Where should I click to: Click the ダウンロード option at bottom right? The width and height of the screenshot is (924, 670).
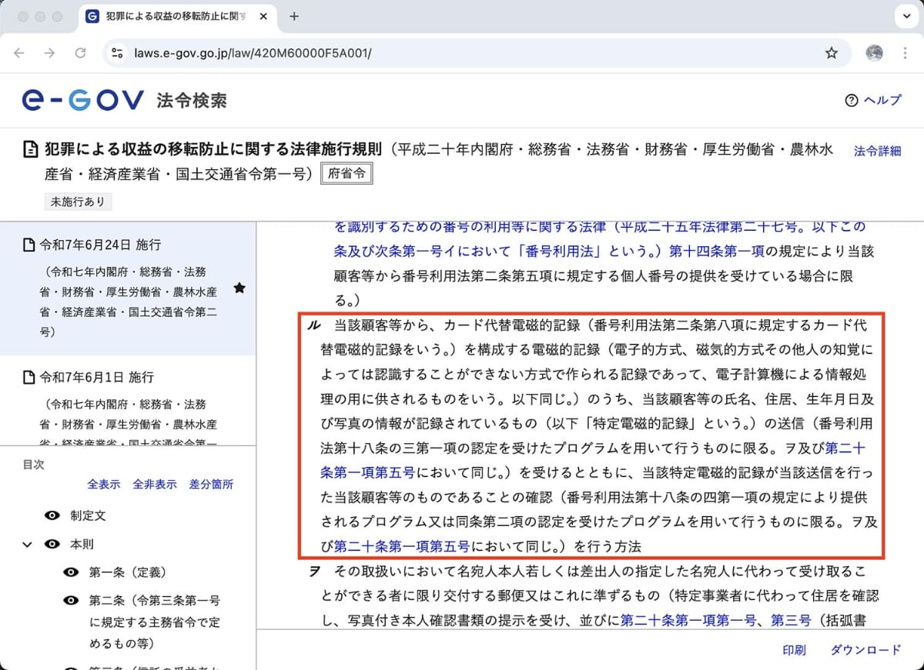pyautogui.click(x=865, y=650)
